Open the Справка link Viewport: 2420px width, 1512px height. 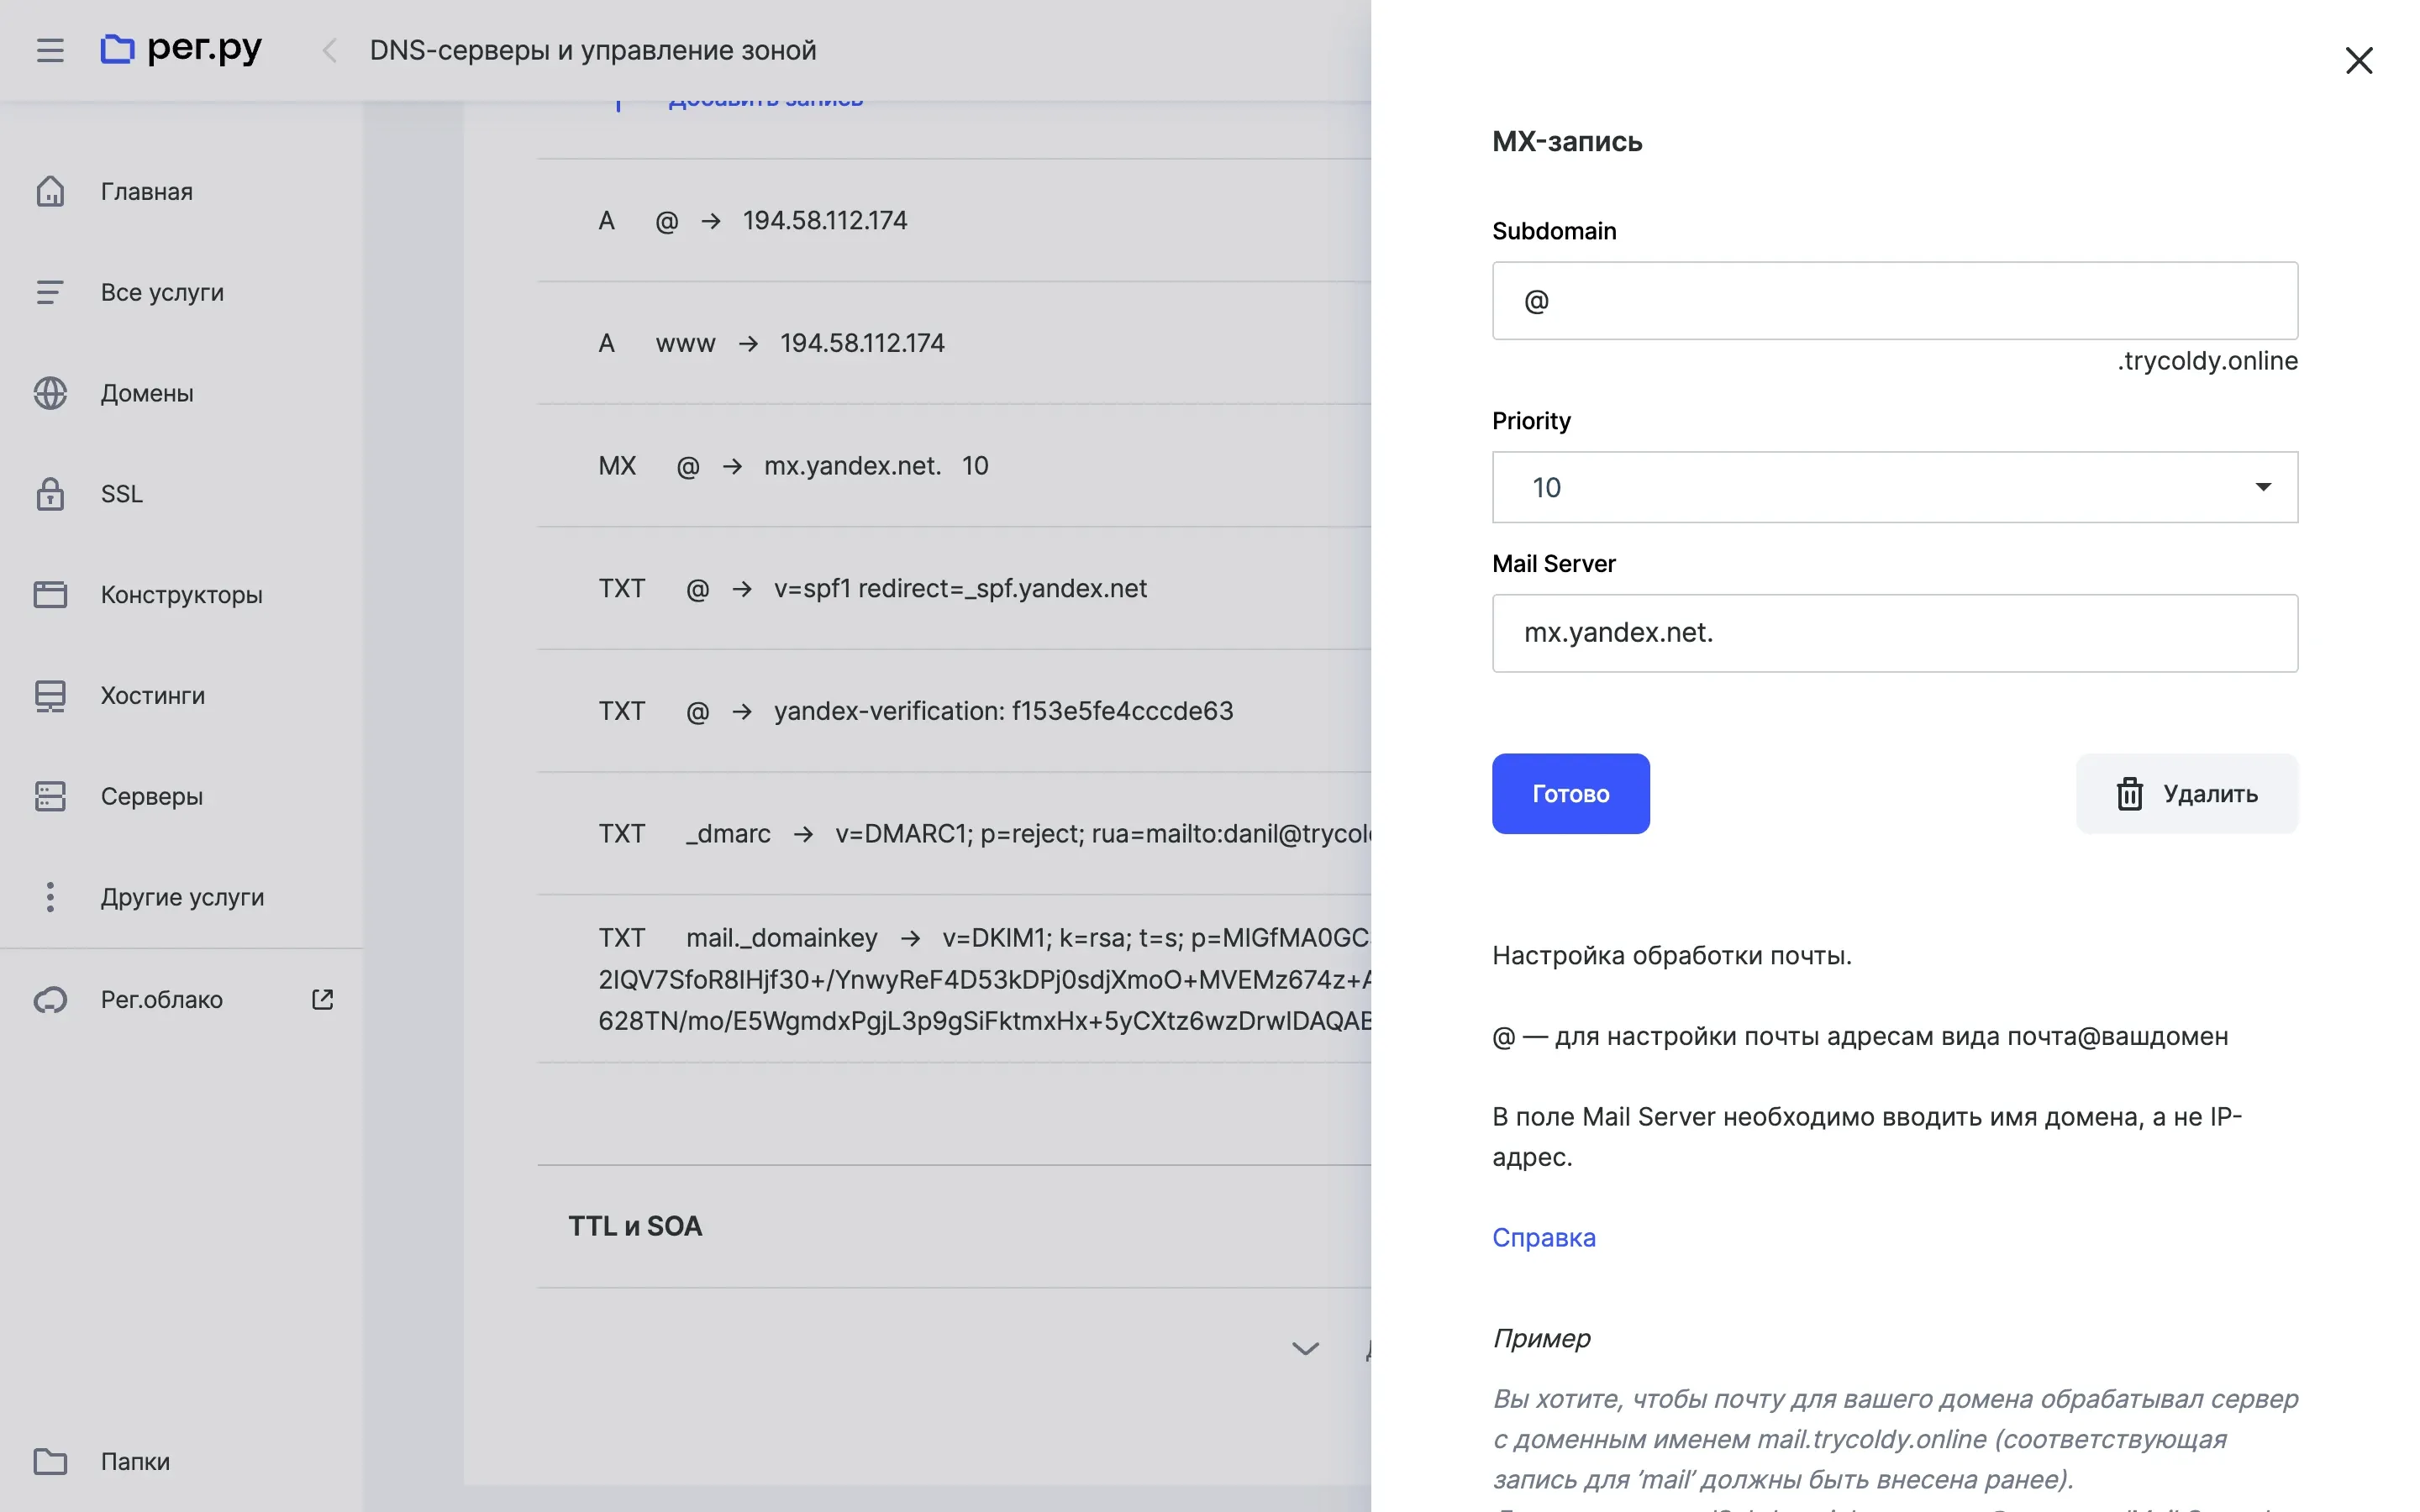1543,1237
